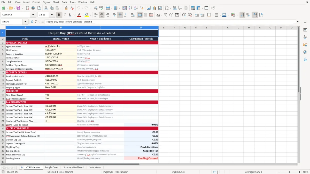310x174 pixels.
Task: Apply red Font Color swatch
Action: [x=79, y=15]
